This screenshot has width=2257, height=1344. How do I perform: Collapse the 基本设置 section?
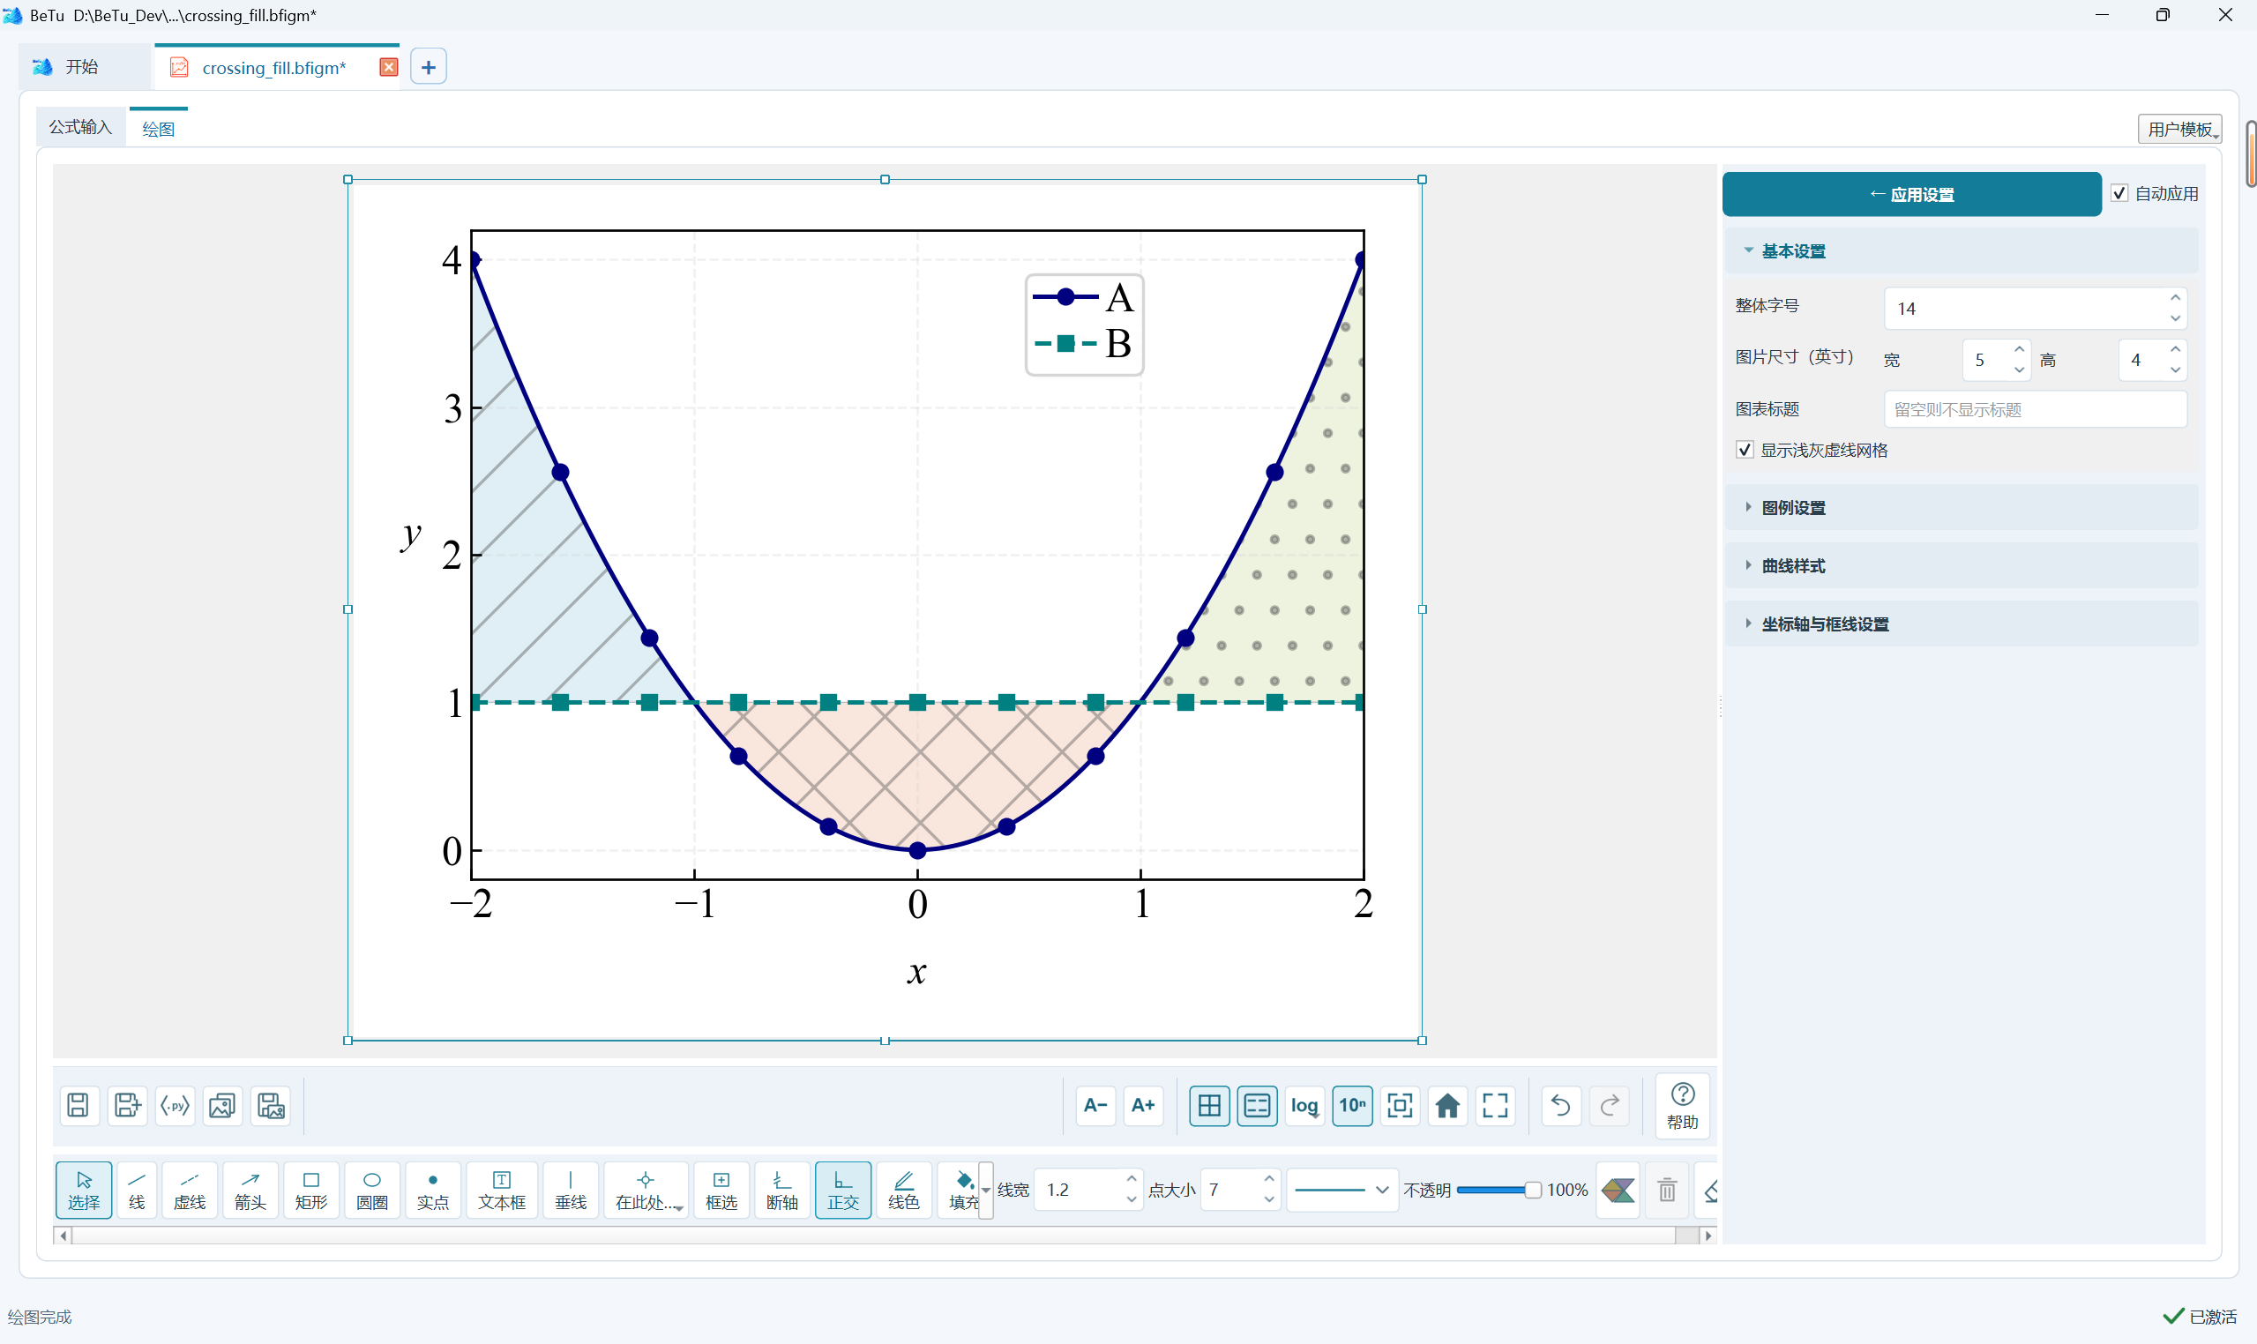(x=1961, y=250)
